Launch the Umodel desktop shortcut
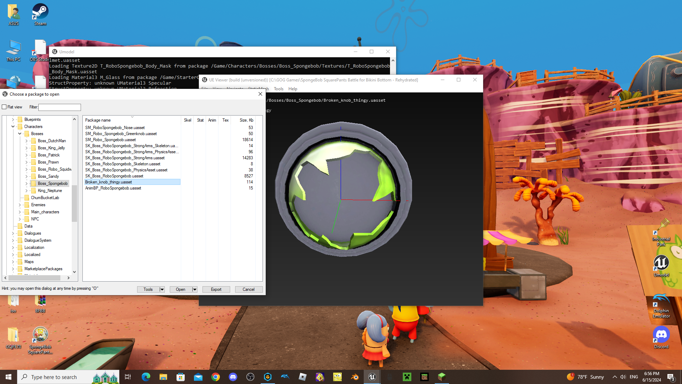Image resolution: width=682 pixels, height=384 pixels. (661, 266)
